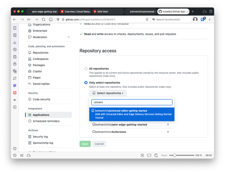Go back to previous page
The height and width of the screenshot is (173, 225).
tap(15, 20)
